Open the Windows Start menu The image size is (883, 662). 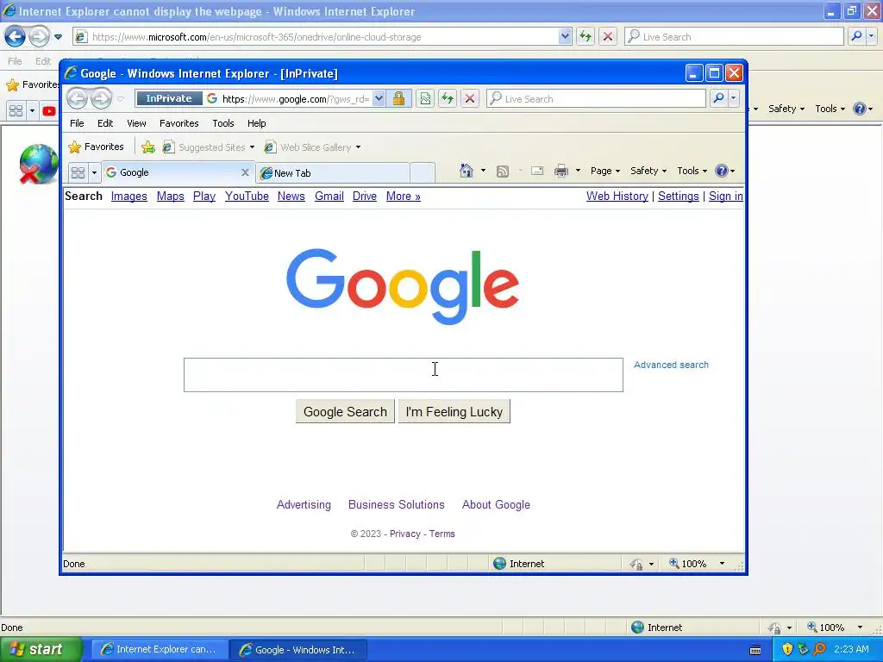coord(41,649)
